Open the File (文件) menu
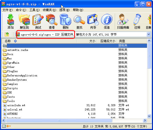 (x=7, y=10)
